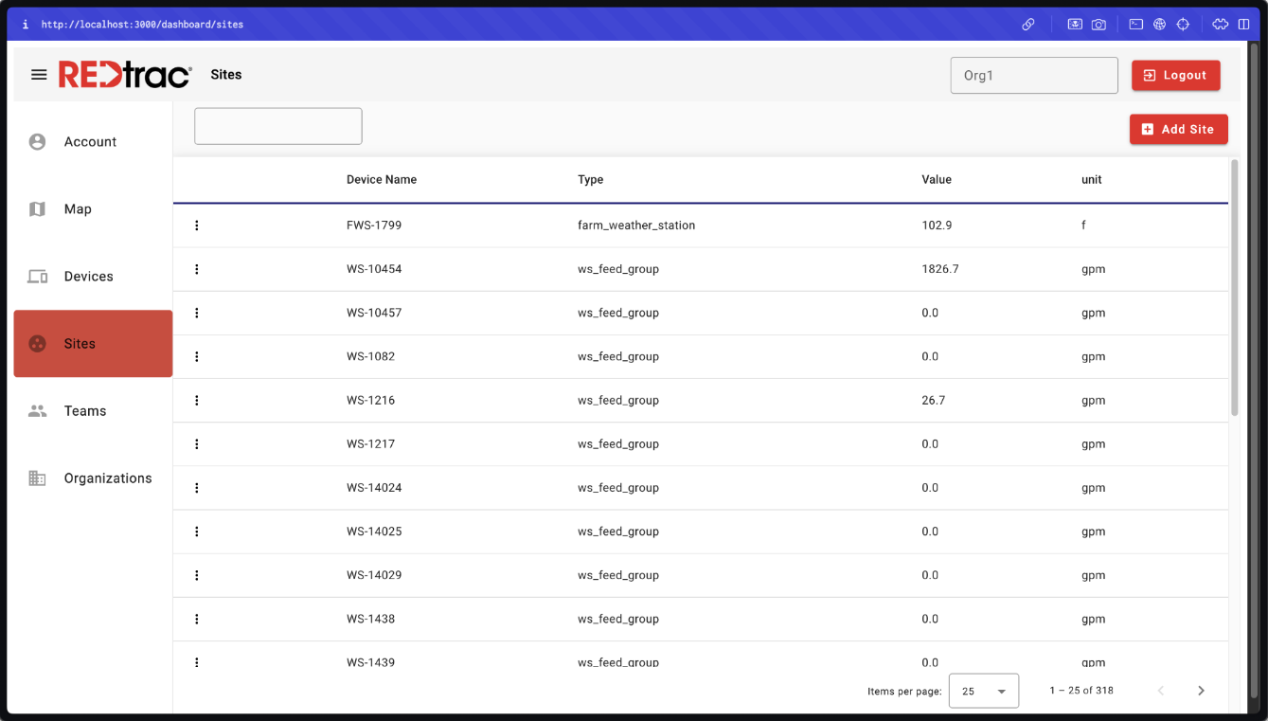Click the 1826.7 value cell
This screenshot has height=721, width=1268.
(x=940, y=269)
